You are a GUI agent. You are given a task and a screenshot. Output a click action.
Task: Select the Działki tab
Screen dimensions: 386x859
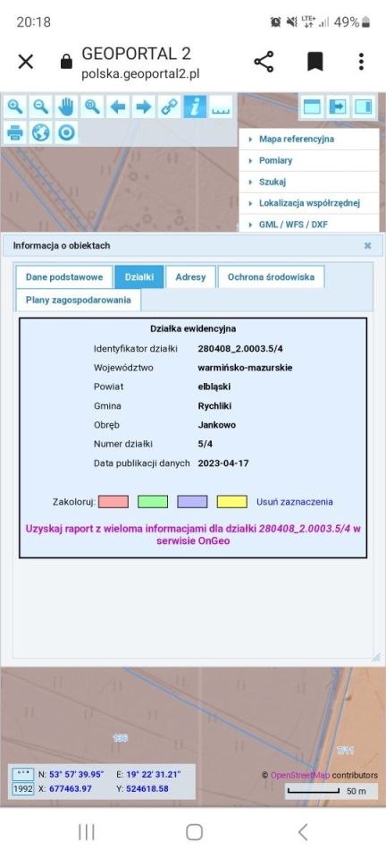tap(138, 277)
